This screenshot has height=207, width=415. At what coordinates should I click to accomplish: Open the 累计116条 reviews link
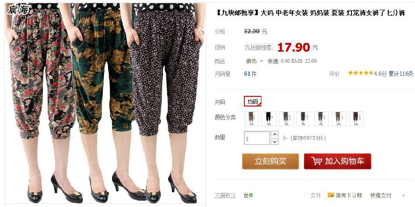point(401,74)
